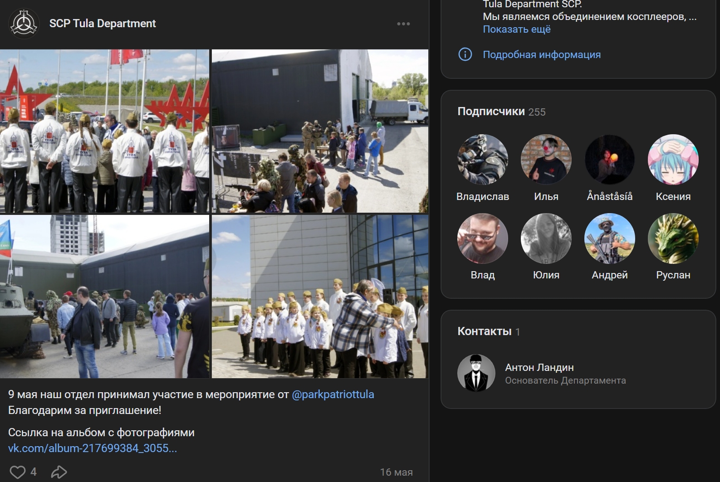Image resolution: width=720 pixels, height=482 pixels.
Task: Open Юлия's grayscale subscriber avatar
Action: coord(546,239)
